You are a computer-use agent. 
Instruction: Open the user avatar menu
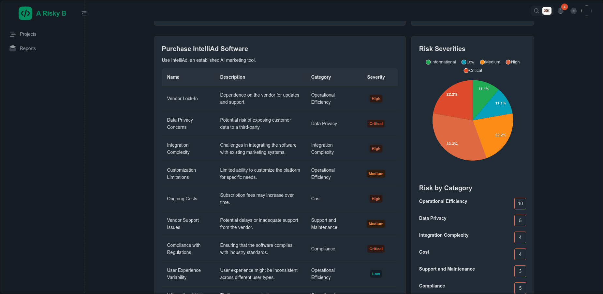[x=587, y=11]
